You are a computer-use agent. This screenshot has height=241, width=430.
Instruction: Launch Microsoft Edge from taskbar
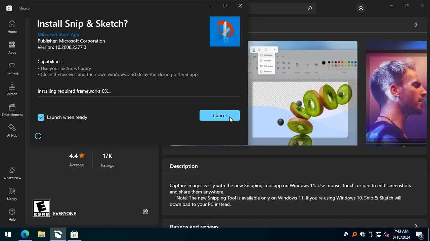coord(25,234)
